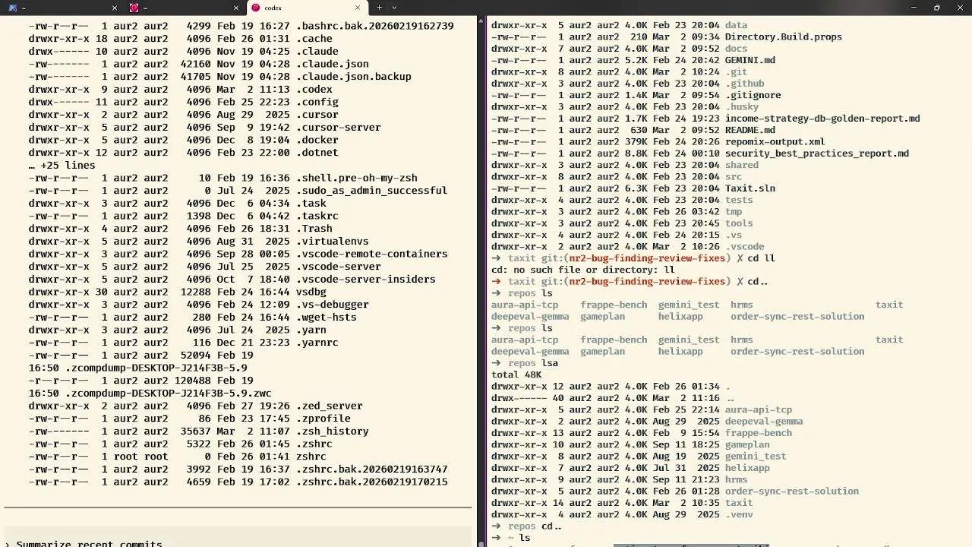Switch to the codex tab
This screenshot has width=972, height=547.
point(308,8)
